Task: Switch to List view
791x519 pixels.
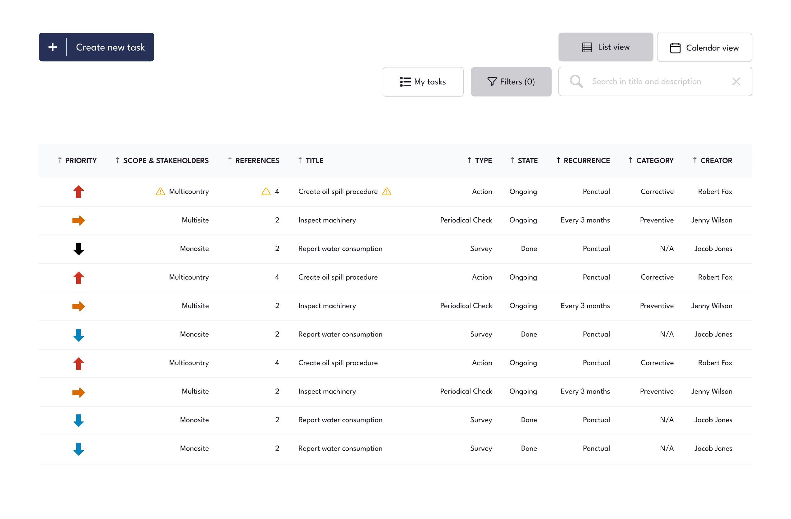Action: 605,47
